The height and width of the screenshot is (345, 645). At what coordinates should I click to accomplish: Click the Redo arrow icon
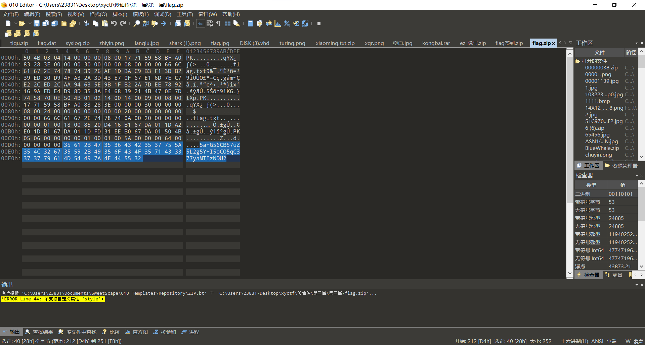click(x=123, y=23)
